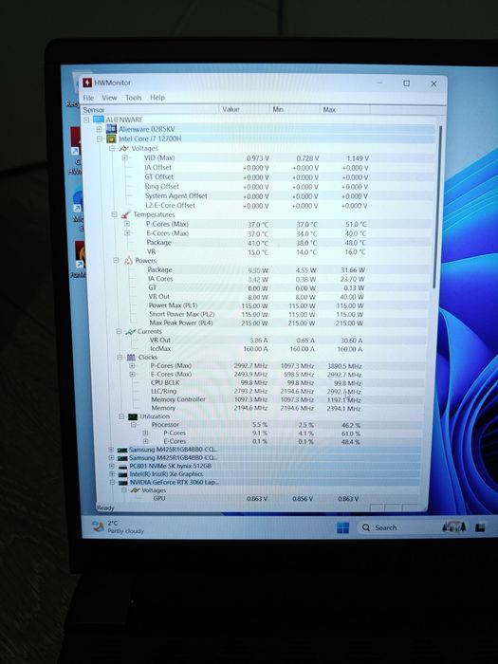The height and width of the screenshot is (664, 498).
Task: Expand the P-Cores utilization entry
Action: 145,433
